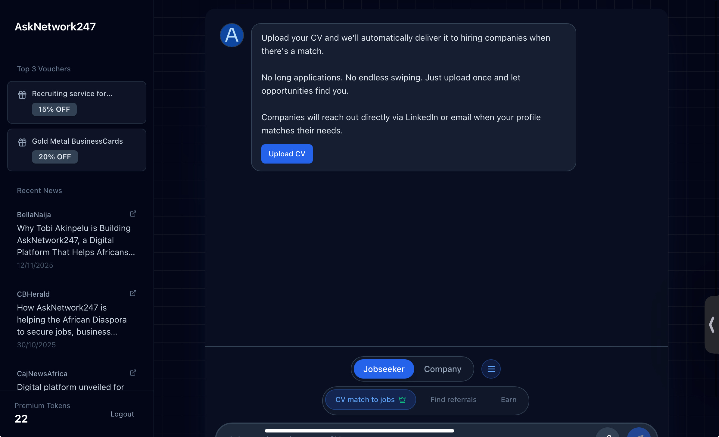Switch to Jobseeker mode
719x437 pixels.
tap(384, 369)
